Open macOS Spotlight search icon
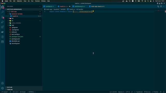The height and width of the screenshot is (93, 166). (148, 1)
